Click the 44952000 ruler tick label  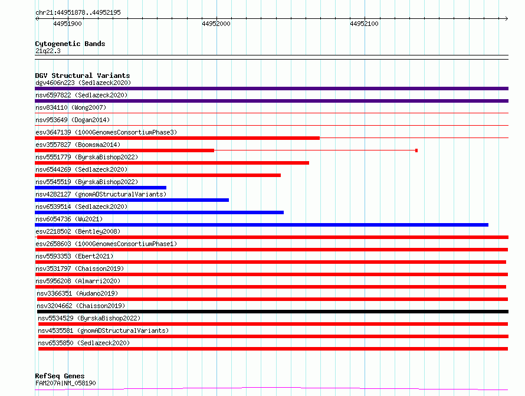tap(216, 24)
